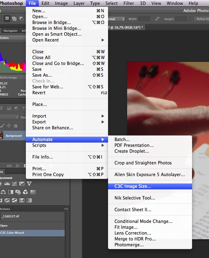Select Place in the File menu
Viewport: 209px width, 258px height.
click(x=67, y=104)
